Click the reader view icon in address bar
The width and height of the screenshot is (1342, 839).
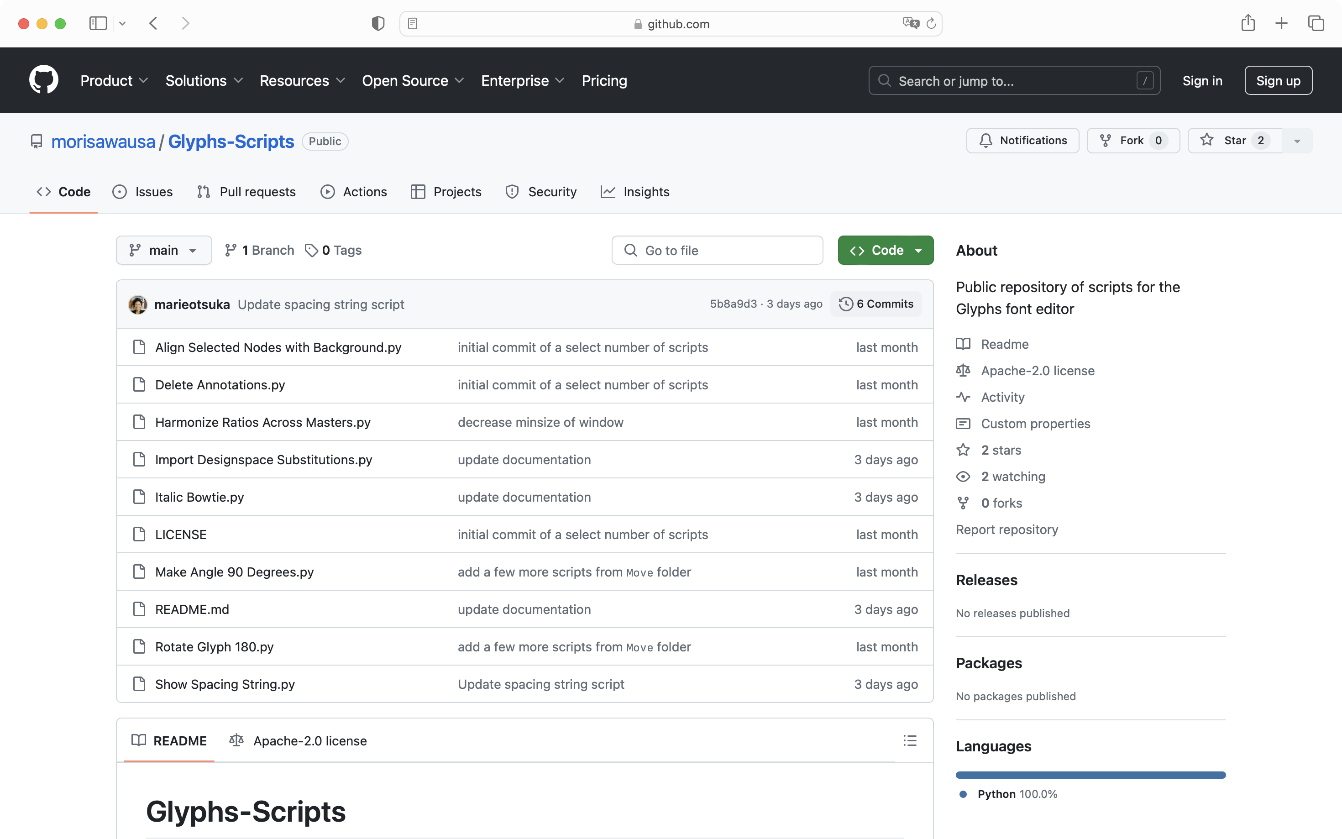pos(413,23)
